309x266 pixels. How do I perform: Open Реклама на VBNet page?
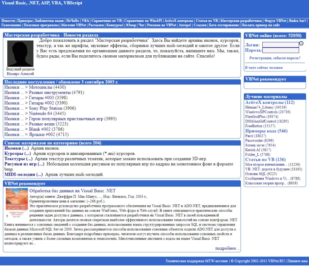tap(161, 25)
